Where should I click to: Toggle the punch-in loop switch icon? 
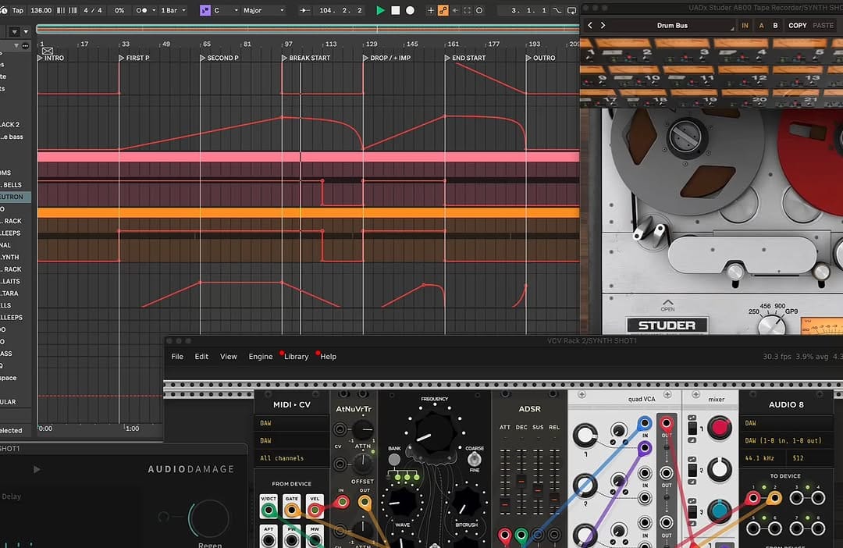(557, 10)
